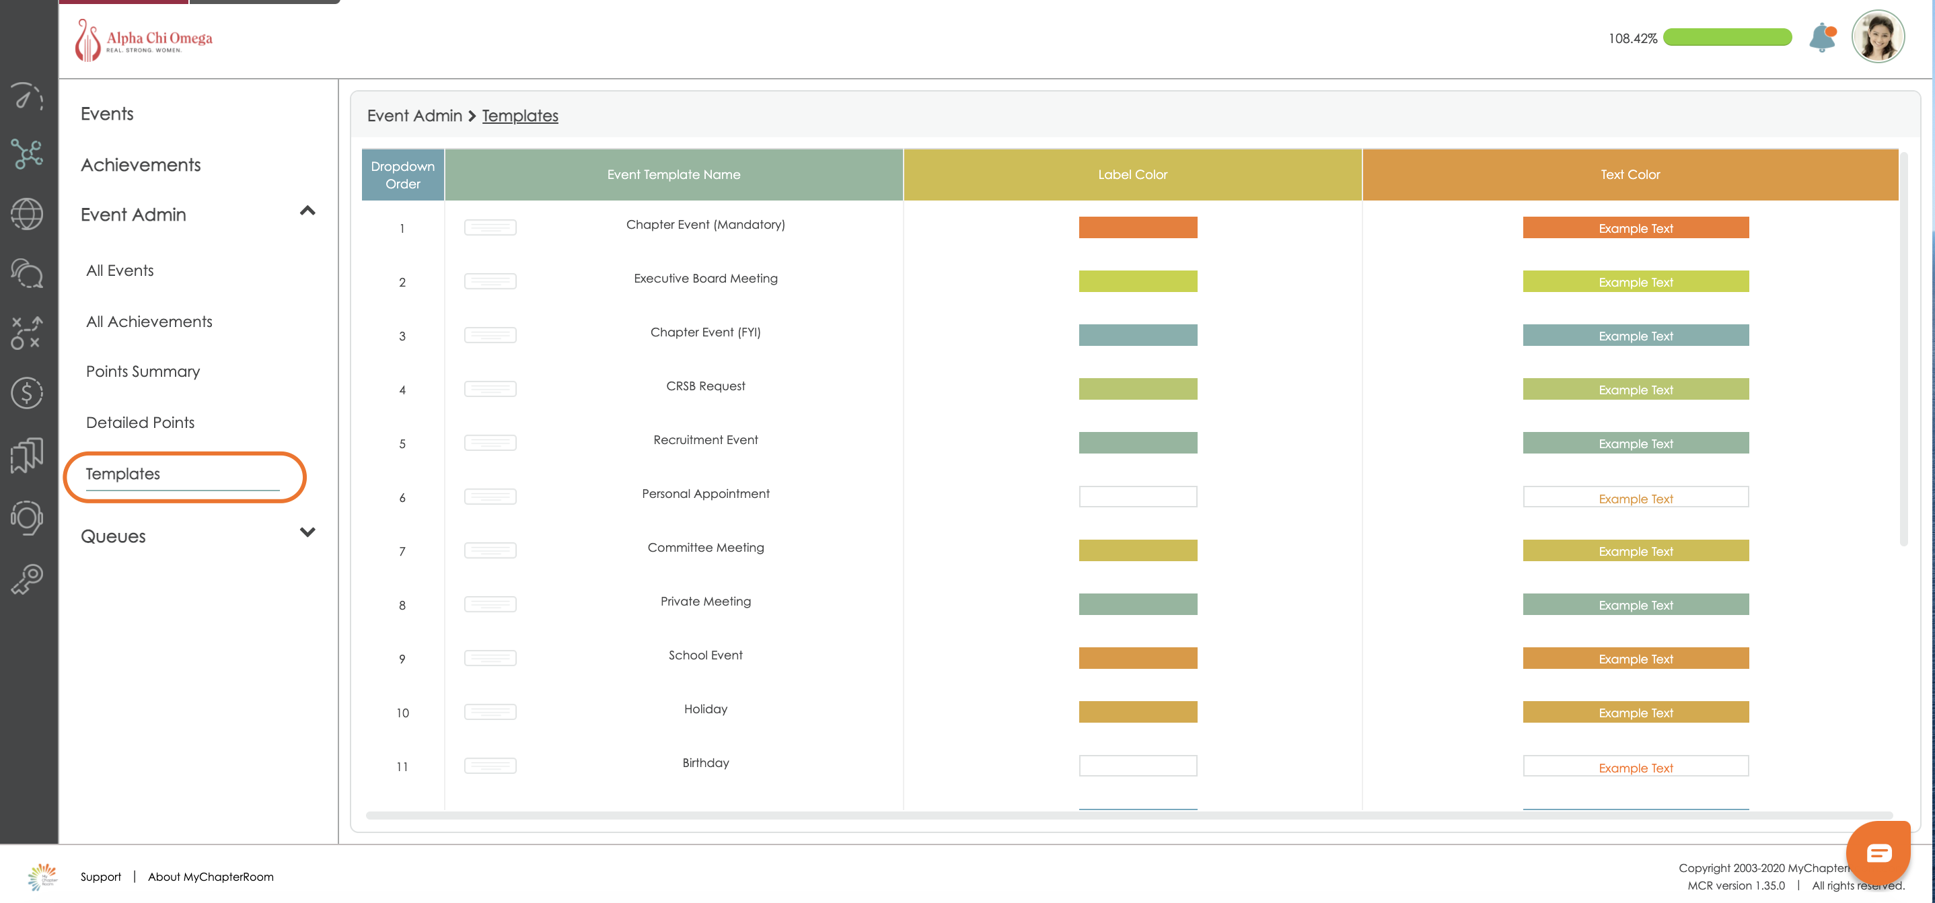Image resolution: width=1935 pixels, height=903 pixels.
Task: Click the notification bell icon
Action: [x=1823, y=38]
